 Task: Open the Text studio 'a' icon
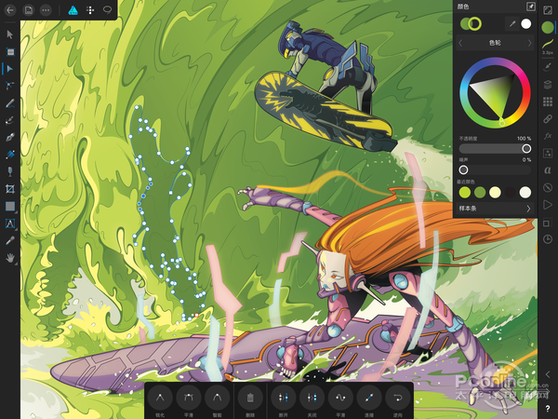548,170
